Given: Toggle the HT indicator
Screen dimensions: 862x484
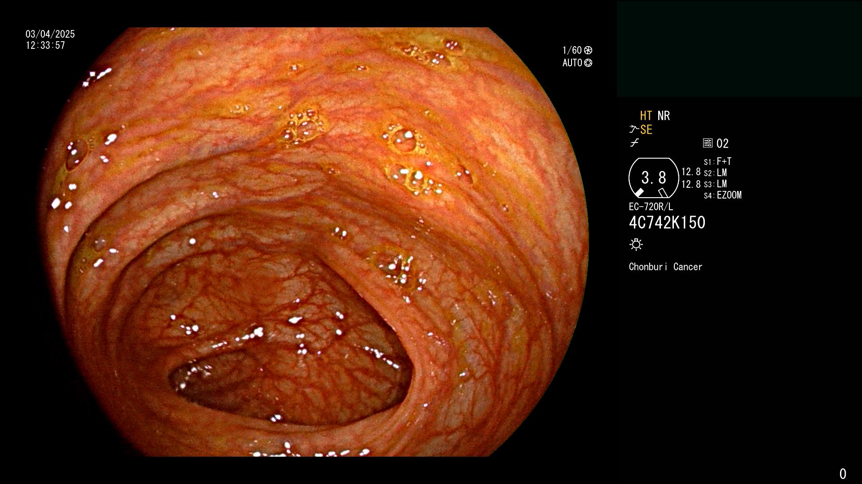Looking at the screenshot, I should coord(646,116).
